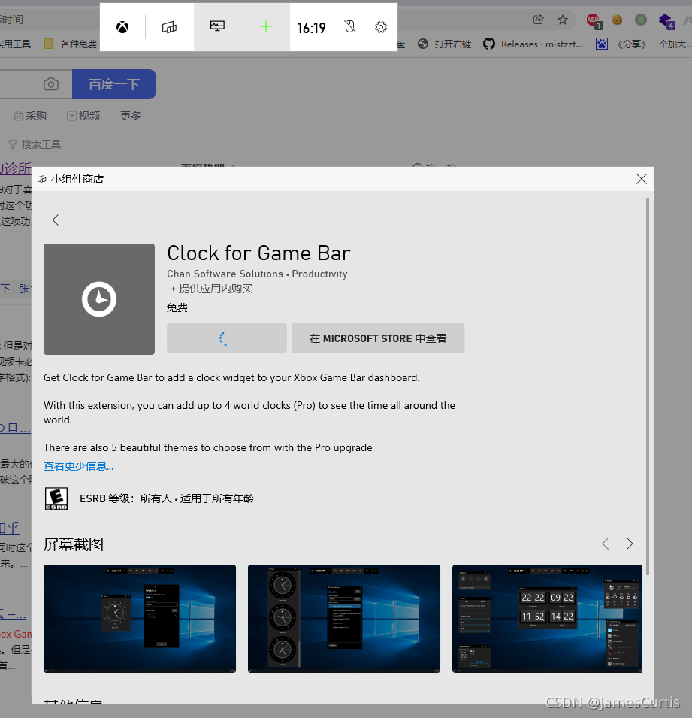
Task: Open Releases mistzzt GitHub bookmark
Action: pos(533,44)
